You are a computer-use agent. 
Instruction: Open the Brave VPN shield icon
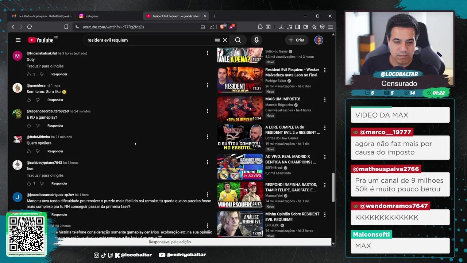tap(322, 27)
